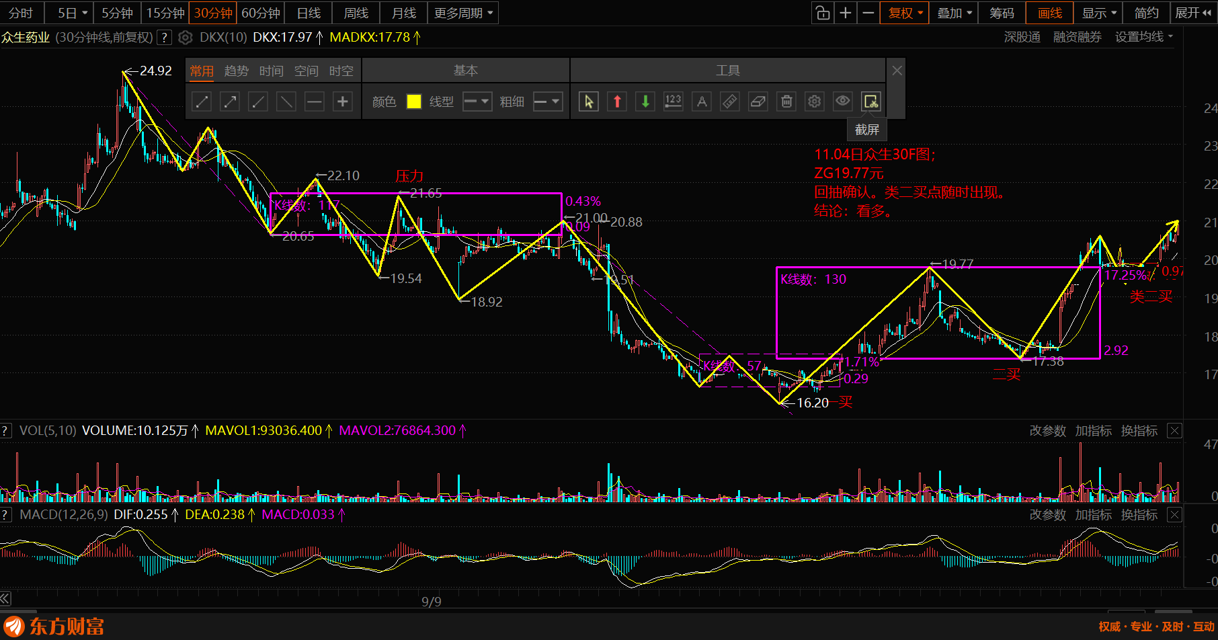Delete drawings with the trash icon

(786, 102)
